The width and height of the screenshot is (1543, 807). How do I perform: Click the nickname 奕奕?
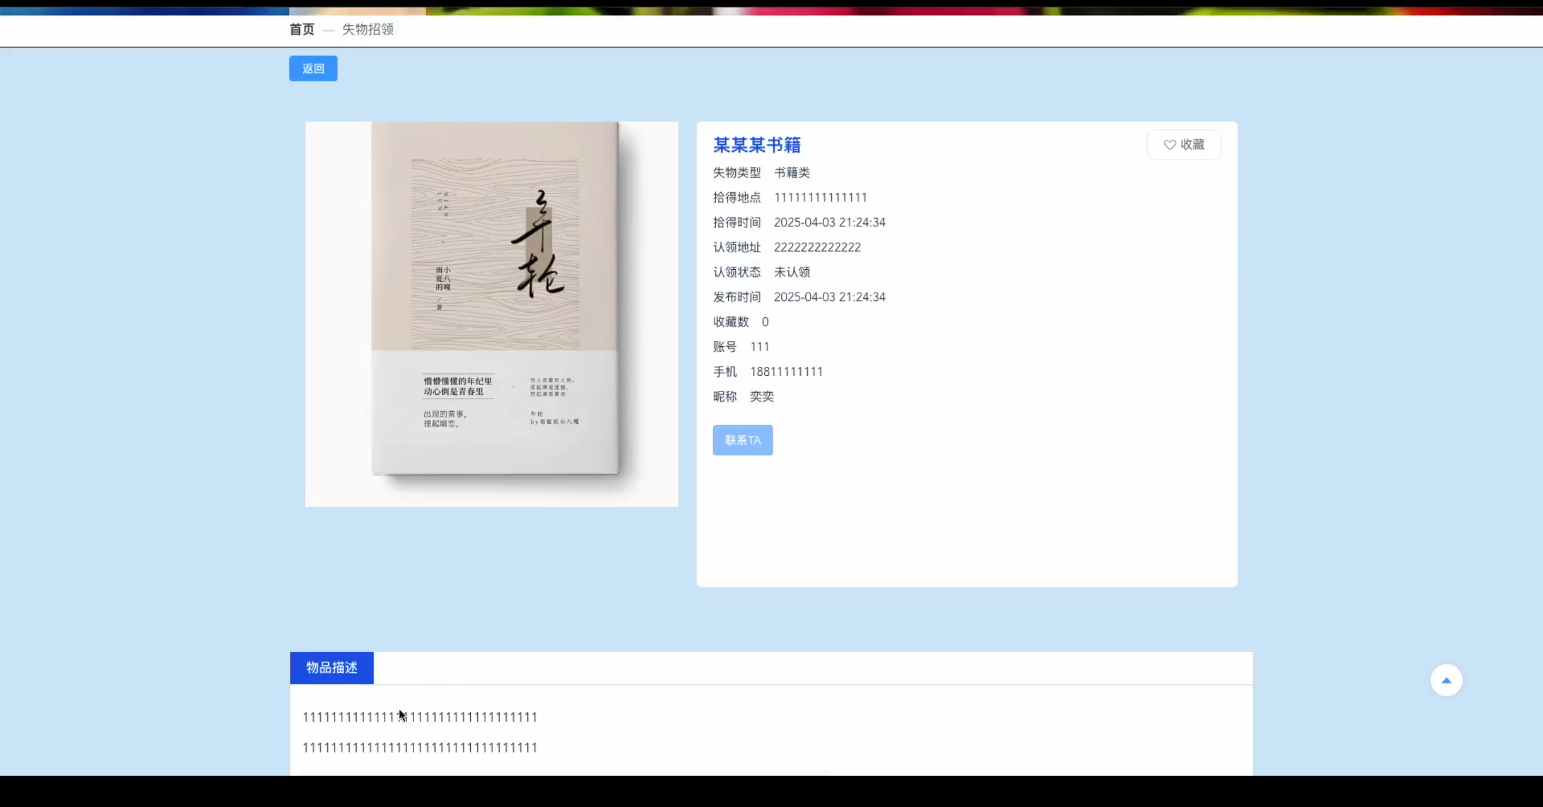click(761, 397)
